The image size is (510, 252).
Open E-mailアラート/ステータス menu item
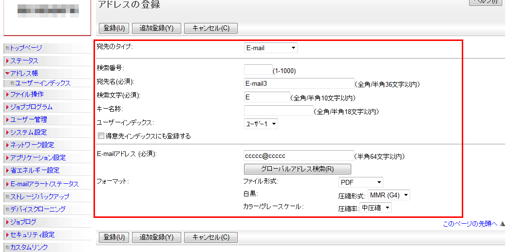pyautogui.click(x=44, y=184)
